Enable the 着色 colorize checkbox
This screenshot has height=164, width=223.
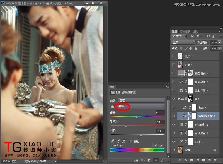click(130, 141)
